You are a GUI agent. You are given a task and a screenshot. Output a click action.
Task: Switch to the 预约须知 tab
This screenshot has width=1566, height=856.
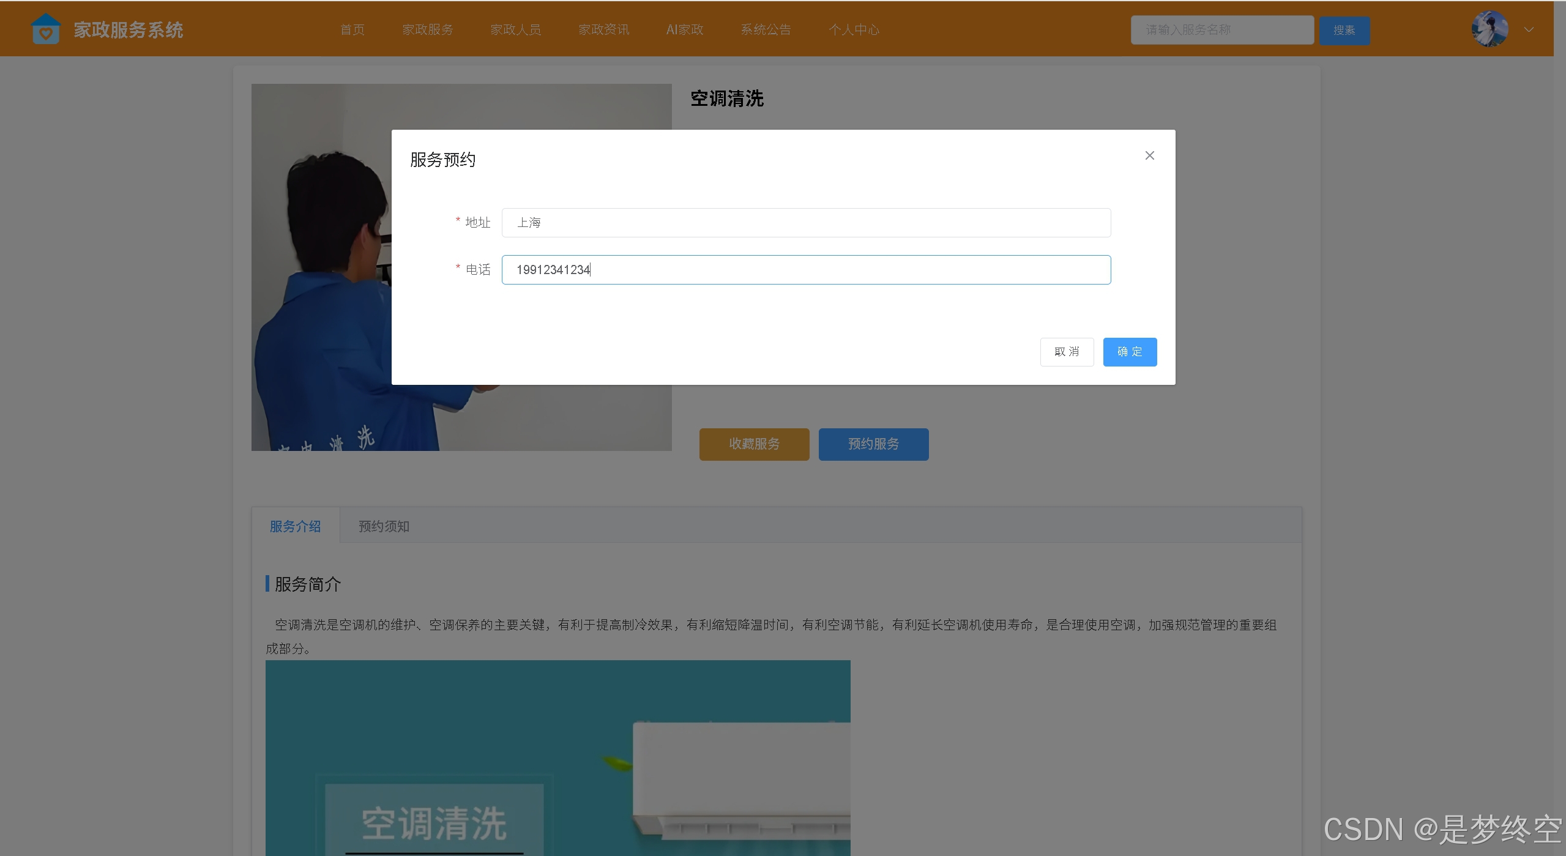(384, 526)
